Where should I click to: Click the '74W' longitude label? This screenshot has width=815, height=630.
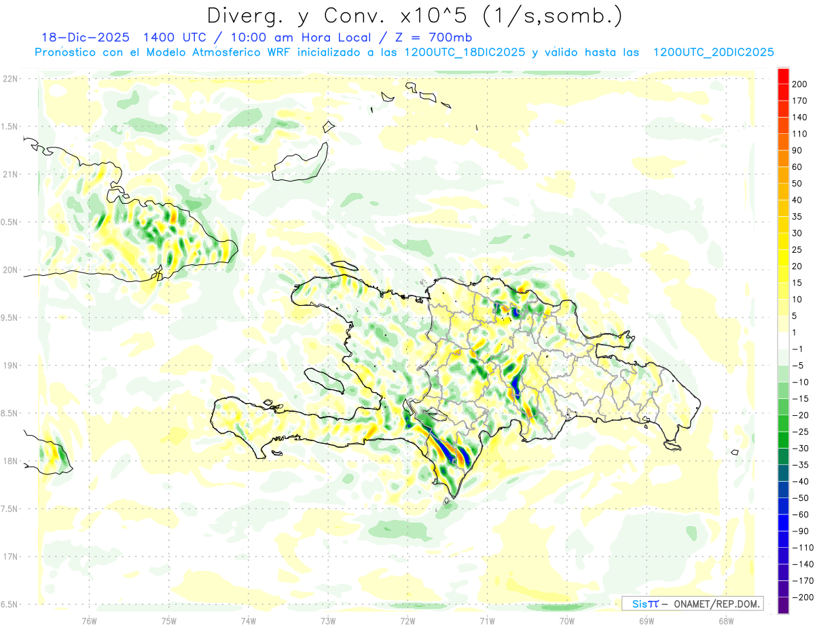pos(249,620)
